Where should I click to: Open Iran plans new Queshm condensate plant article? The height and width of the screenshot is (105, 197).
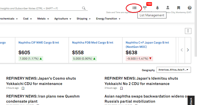43,99
